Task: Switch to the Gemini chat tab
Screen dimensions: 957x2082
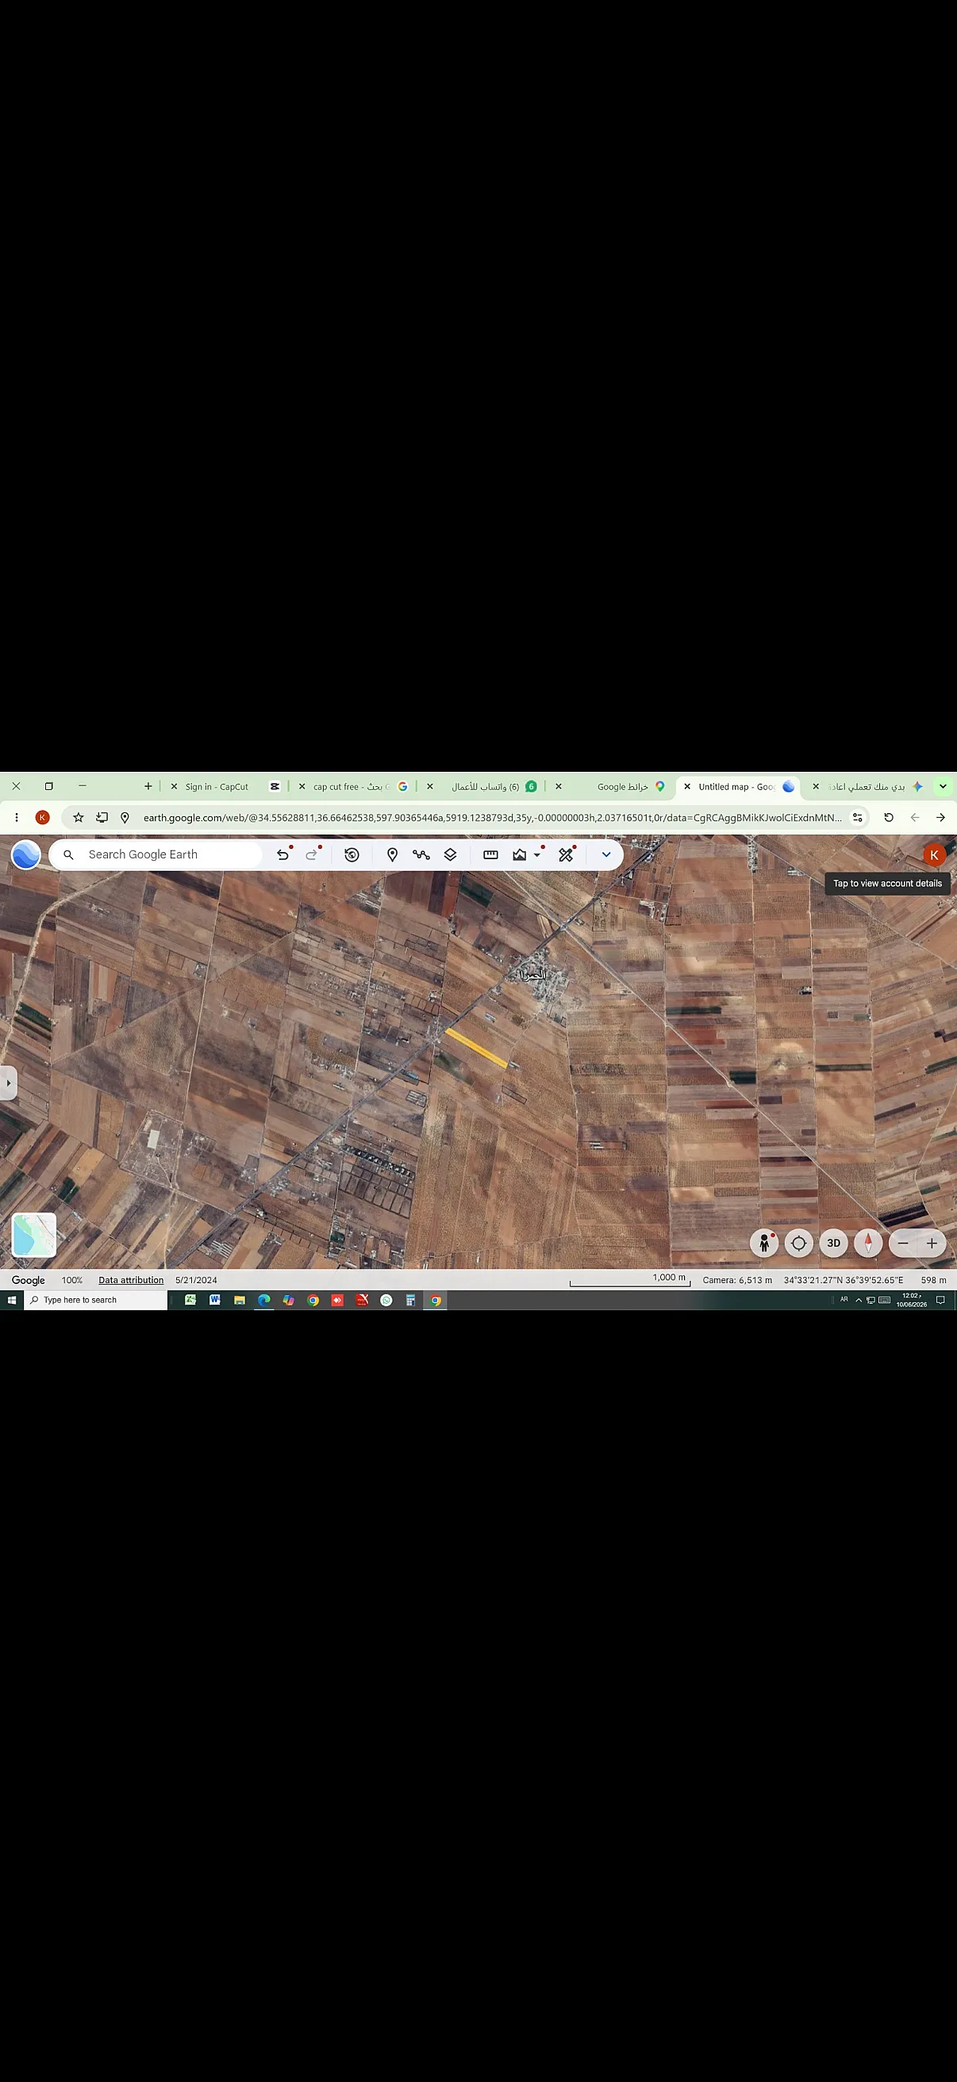Action: 868,786
